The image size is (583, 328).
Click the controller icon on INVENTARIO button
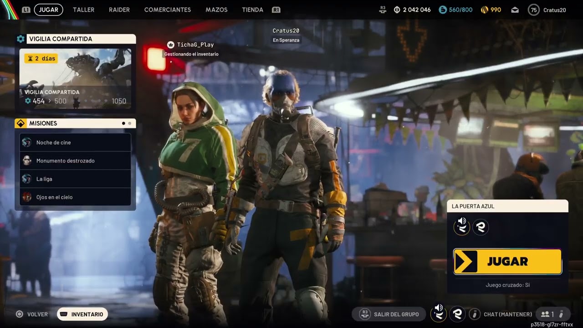coord(64,314)
